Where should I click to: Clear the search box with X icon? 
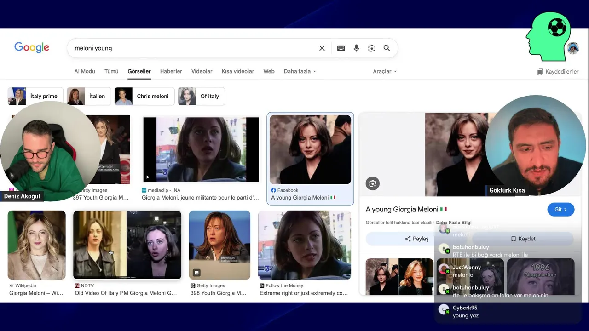[x=322, y=48]
